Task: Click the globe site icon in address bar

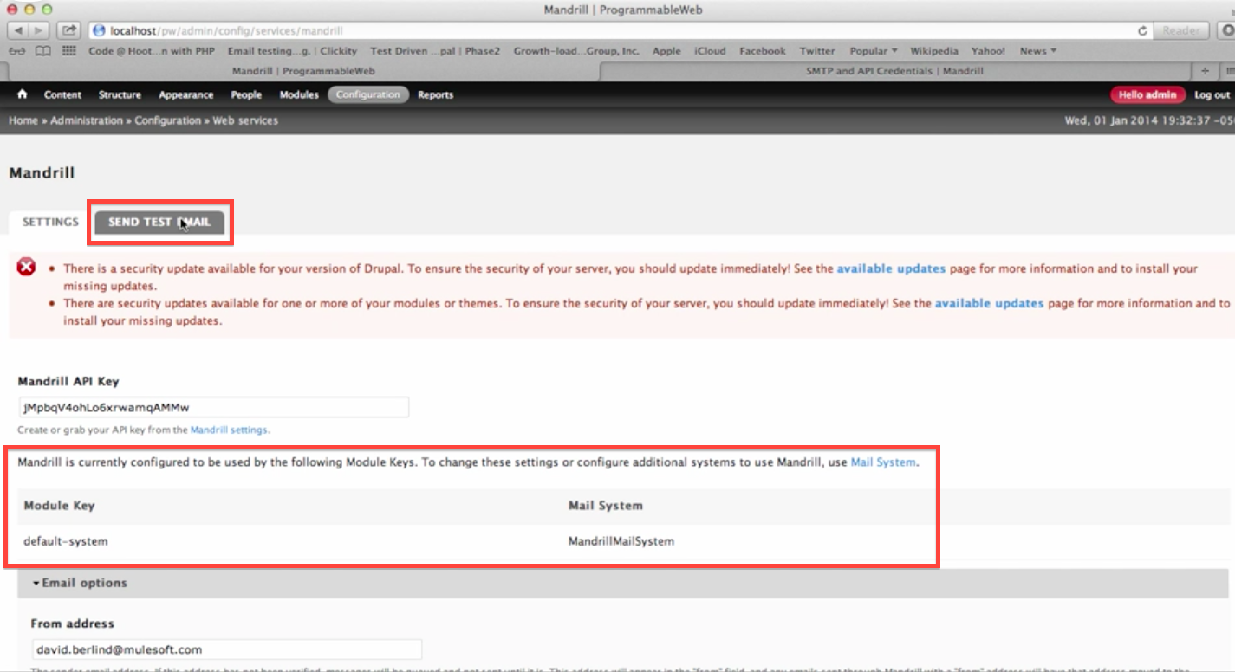Action: coord(99,30)
